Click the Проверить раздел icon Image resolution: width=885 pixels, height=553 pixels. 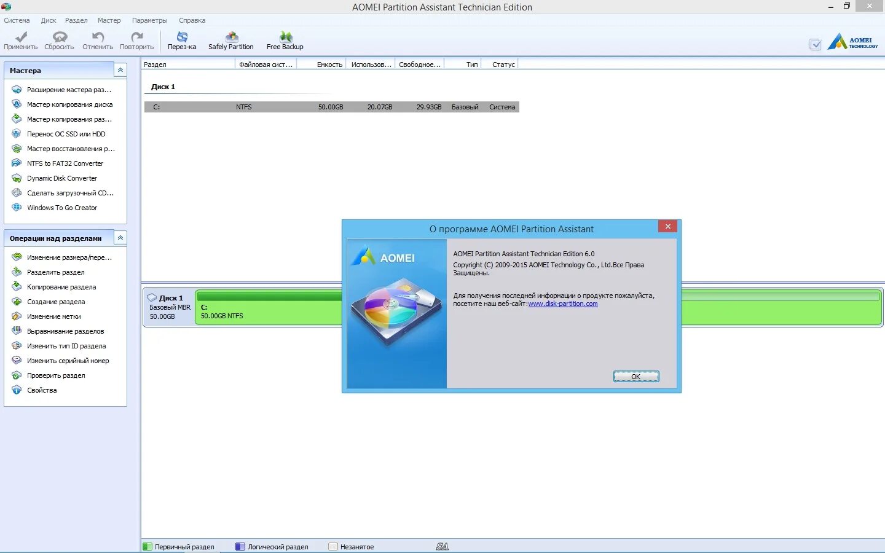[x=17, y=375]
